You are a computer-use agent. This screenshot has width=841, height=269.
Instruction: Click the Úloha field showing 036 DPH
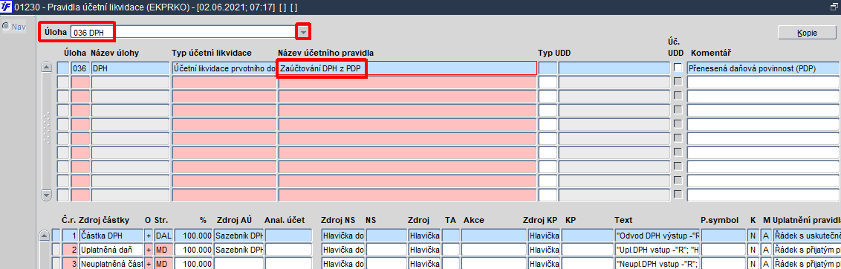184,32
